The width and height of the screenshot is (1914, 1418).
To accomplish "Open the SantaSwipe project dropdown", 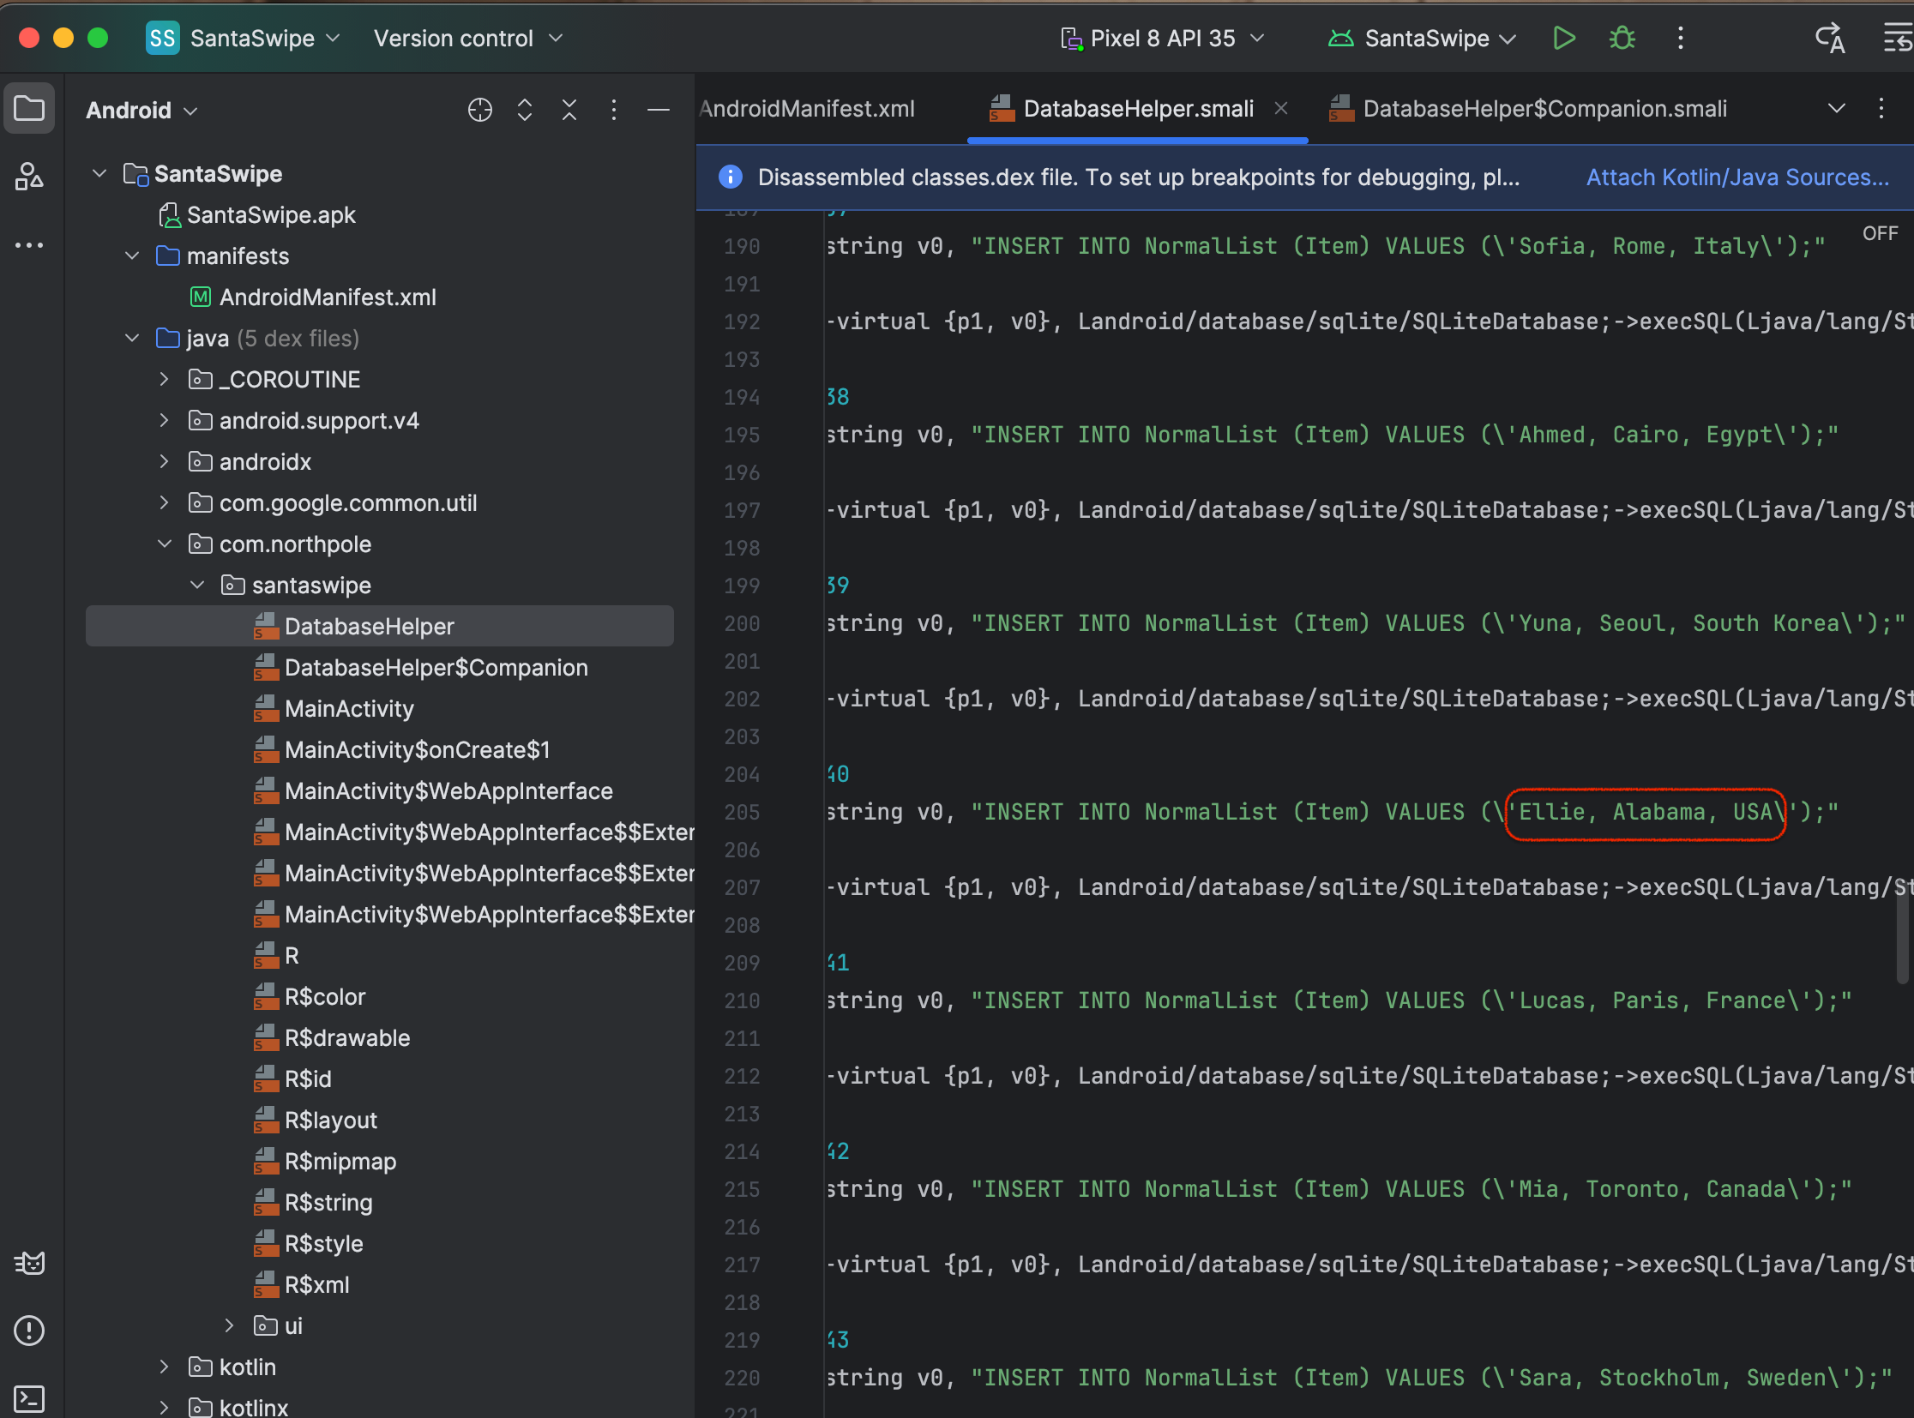I will (243, 39).
